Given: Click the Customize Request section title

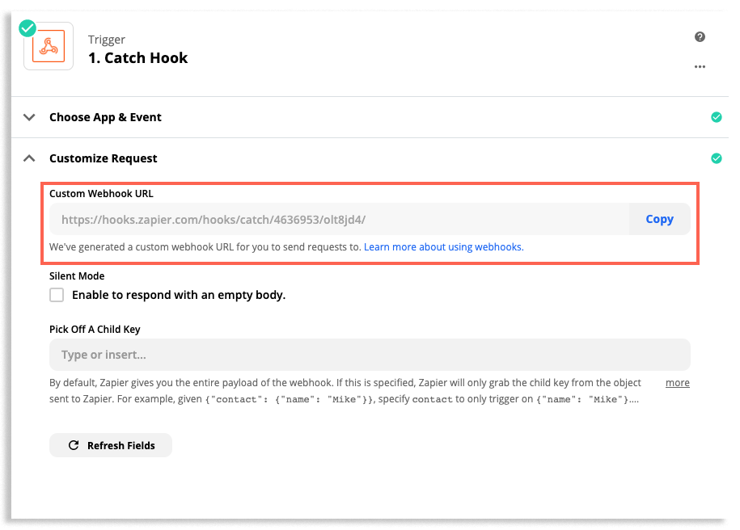Looking at the screenshot, I should 104,158.
